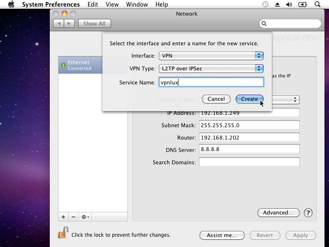Click the eject icon in menu bar

[277, 5]
